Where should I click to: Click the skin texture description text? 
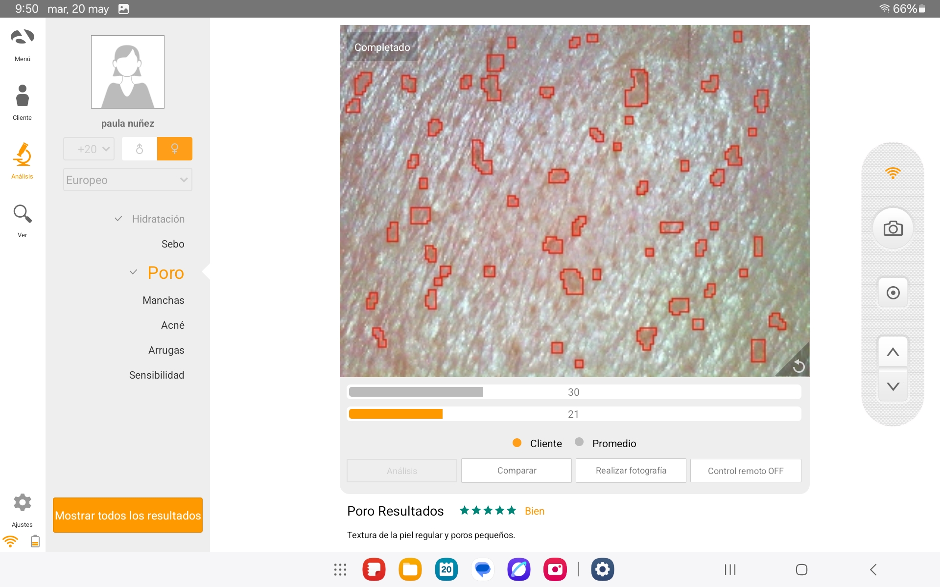[431, 535]
